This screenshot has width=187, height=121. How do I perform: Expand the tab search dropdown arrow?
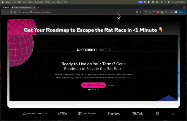184,7
